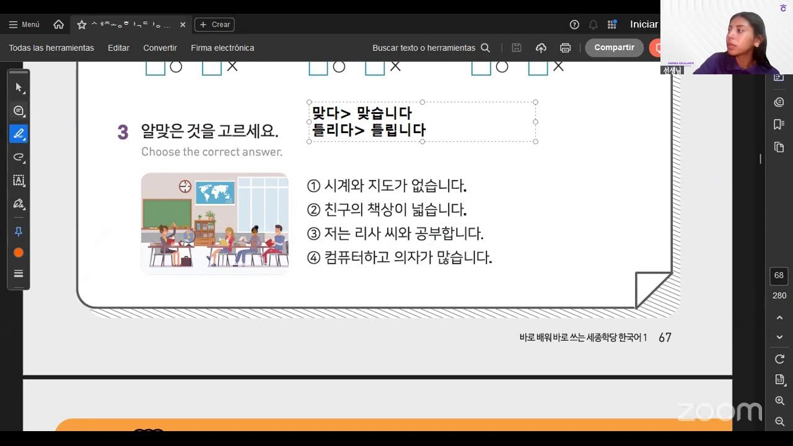The image size is (793, 446).
Task: Switch to the Editar tab
Action: point(118,48)
